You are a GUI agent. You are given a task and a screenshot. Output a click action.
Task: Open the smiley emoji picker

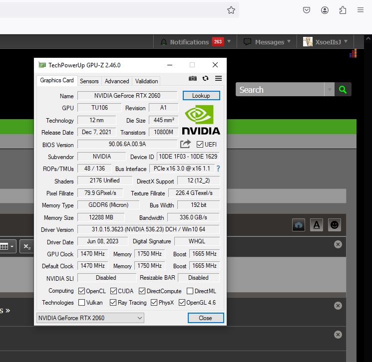[335, 225]
